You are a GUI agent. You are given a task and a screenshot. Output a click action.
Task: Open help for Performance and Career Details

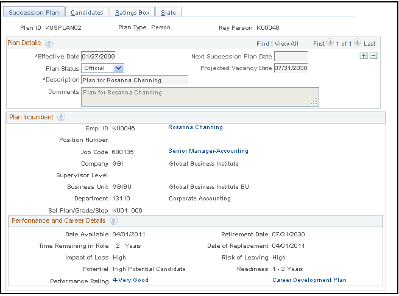(x=113, y=221)
